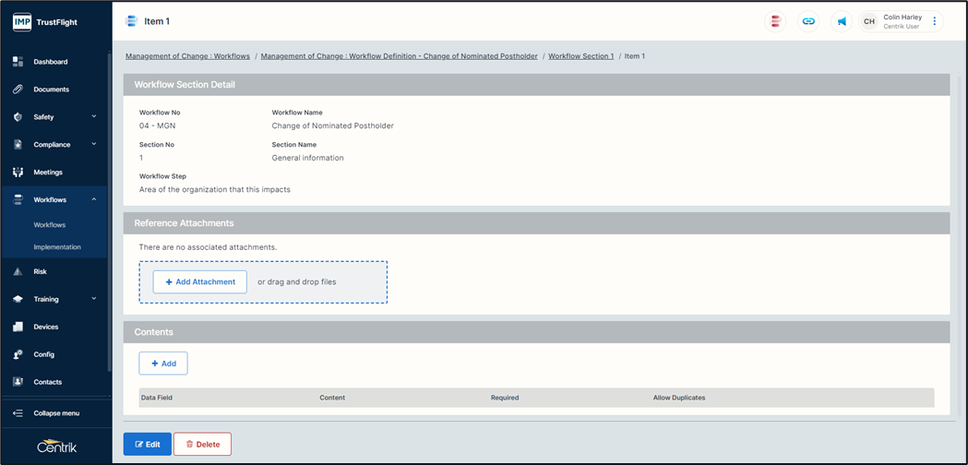Click the Add Attachment button
968x465 pixels.
pyautogui.click(x=200, y=281)
